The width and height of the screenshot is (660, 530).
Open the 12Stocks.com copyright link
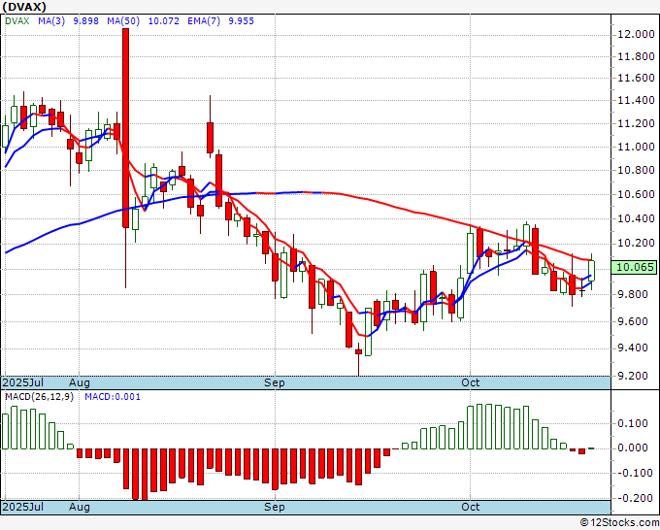(x=619, y=523)
